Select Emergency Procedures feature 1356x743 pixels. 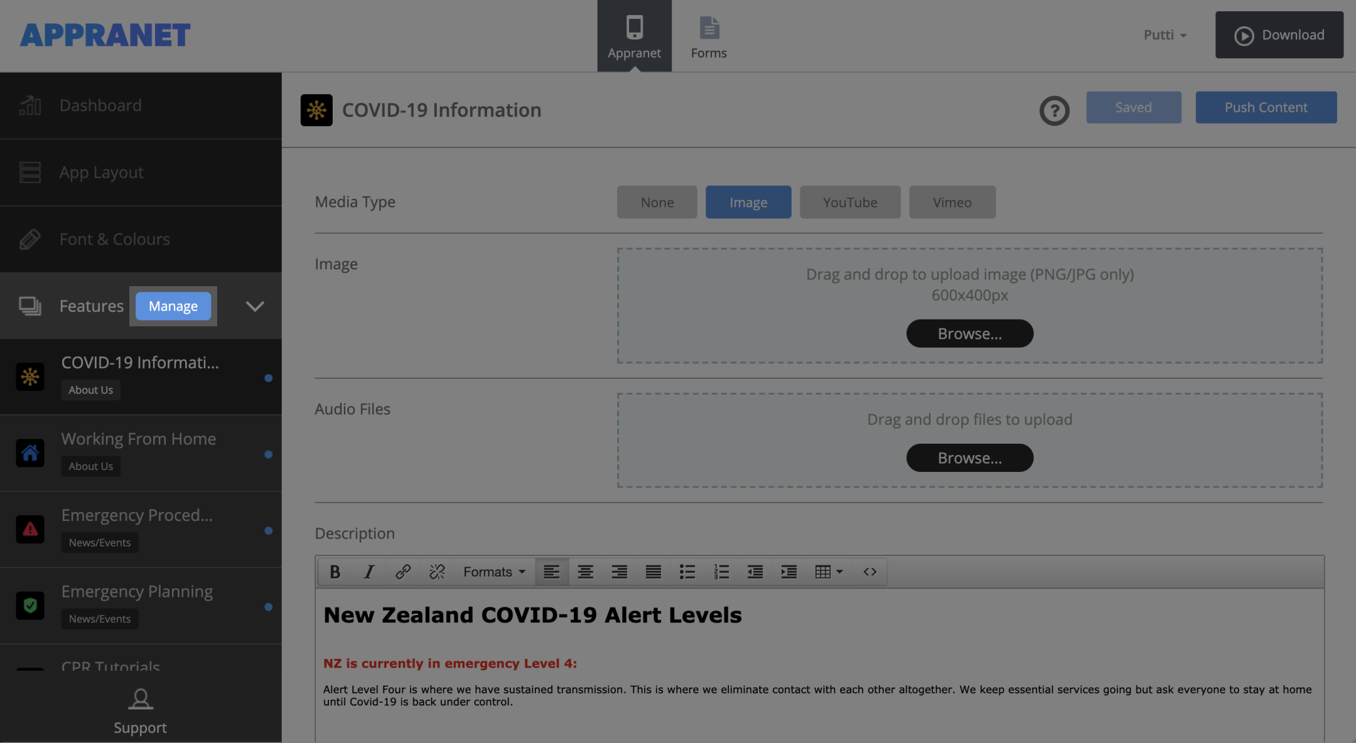click(x=141, y=530)
